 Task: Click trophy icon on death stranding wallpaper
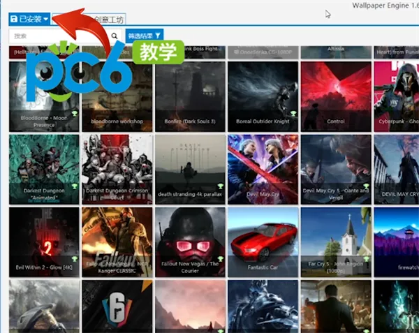(x=221, y=186)
